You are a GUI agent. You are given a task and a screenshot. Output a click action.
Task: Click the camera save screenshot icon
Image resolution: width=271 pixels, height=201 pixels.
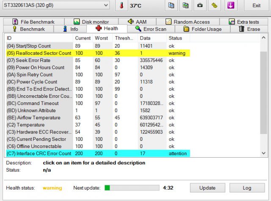pyautogui.click(x=200, y=5)
